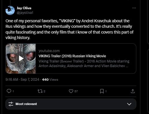The image size is (149, 114).
Task: Click the Jay Oliva display name
Action: pyautogui.click(x=24, y=8)
